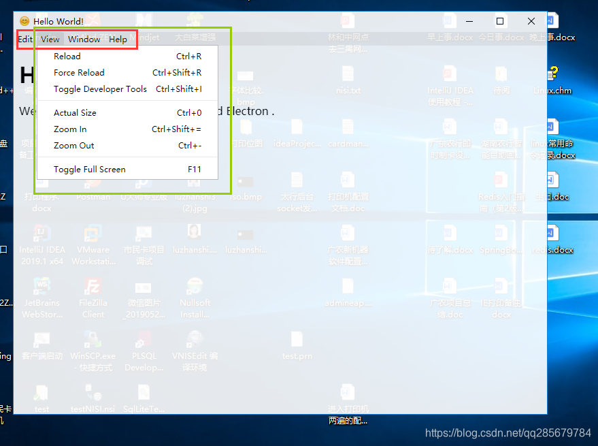Select the test desktop icon
Viewport: 598px width, 446px height.
(41, 398)
